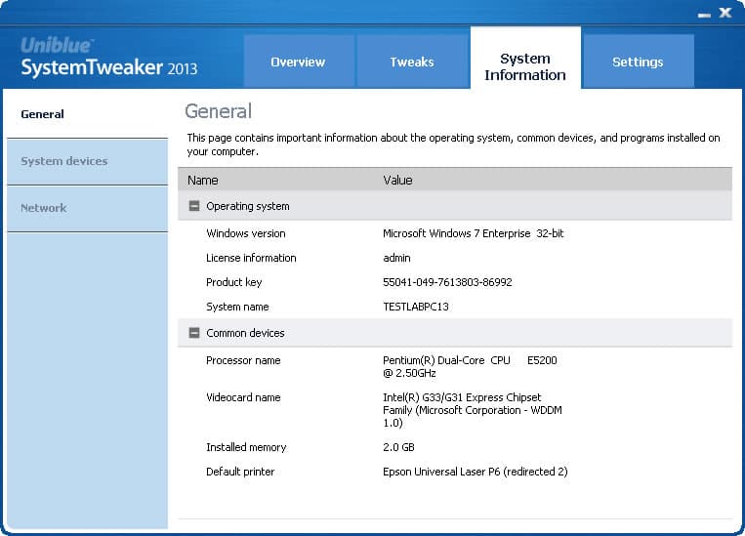This screenshot has height=536, width=745.
Task: Click product key value 55041-049-7613803-86992
Action: (447, 282)
